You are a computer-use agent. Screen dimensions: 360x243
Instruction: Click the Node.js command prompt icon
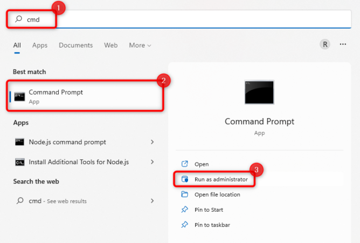point(19,142)
